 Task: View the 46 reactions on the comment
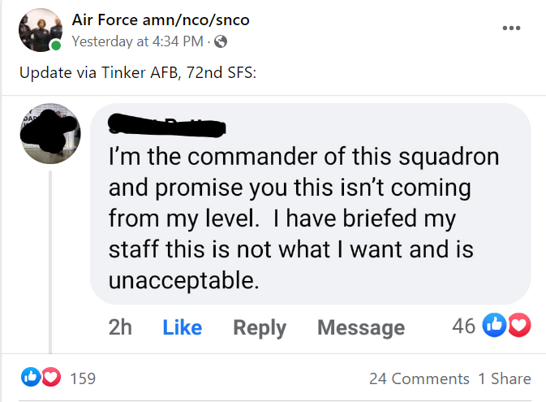[462, 326]
